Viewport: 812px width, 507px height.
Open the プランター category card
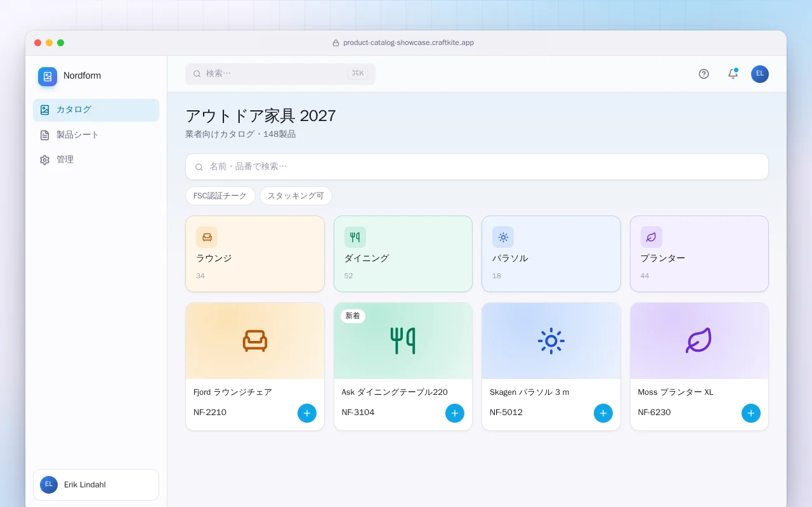tap(699, 254)
